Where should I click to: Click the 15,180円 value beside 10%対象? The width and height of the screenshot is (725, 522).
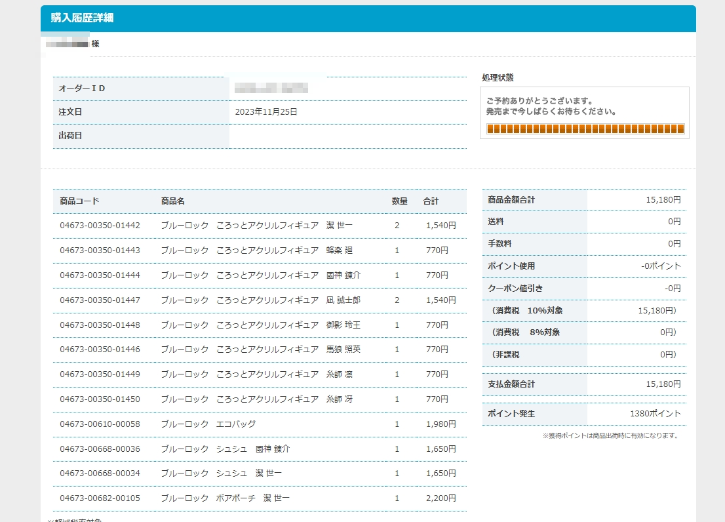[x=657, y=310]
